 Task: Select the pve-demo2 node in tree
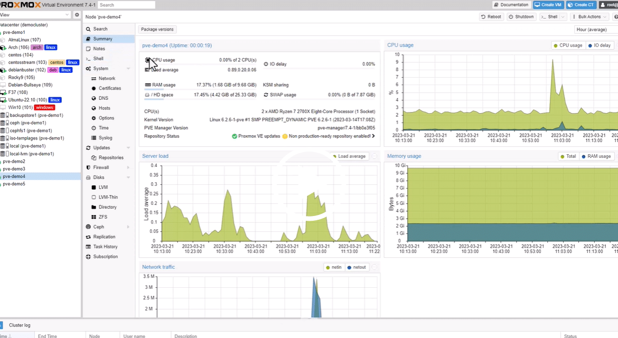tap(14, 162)
